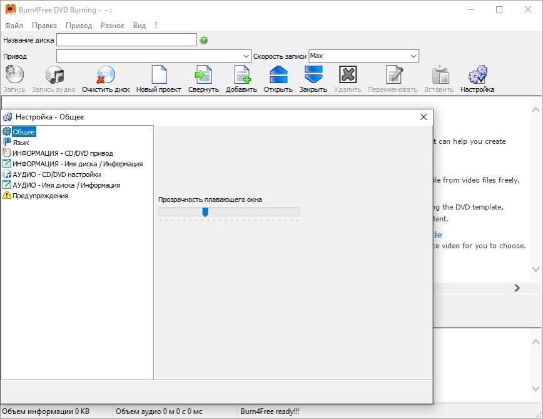Viewport: 543px width, 419px height.
Task: Maximize the Burn4Free window
Action: pyautogui.click(x=499, y=10)
